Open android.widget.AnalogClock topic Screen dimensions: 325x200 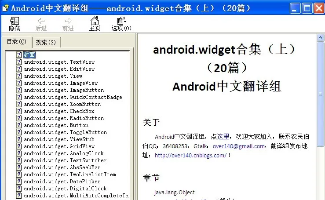click(x=64, y=153)
